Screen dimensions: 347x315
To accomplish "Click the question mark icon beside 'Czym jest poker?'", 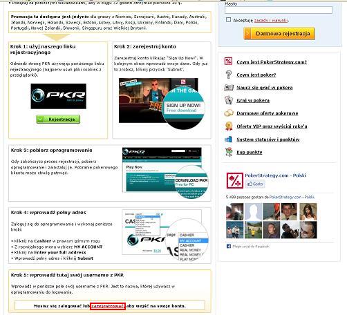I will pos(228,75).
